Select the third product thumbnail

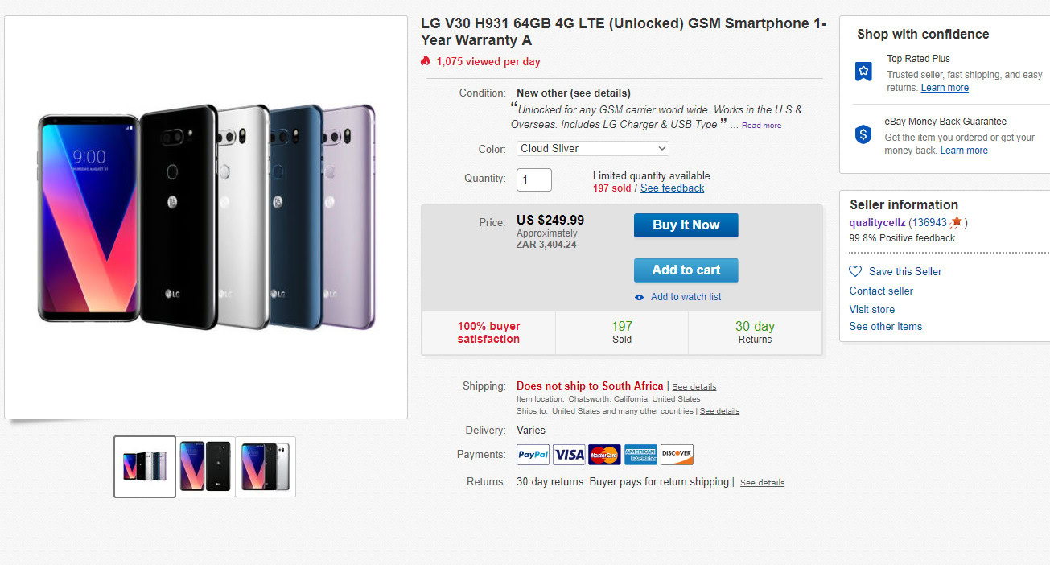pos(266,467)
